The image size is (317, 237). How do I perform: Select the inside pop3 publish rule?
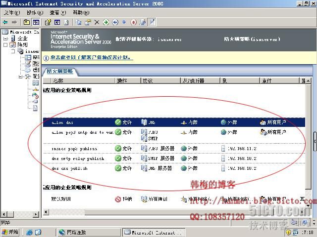[174, 149]
